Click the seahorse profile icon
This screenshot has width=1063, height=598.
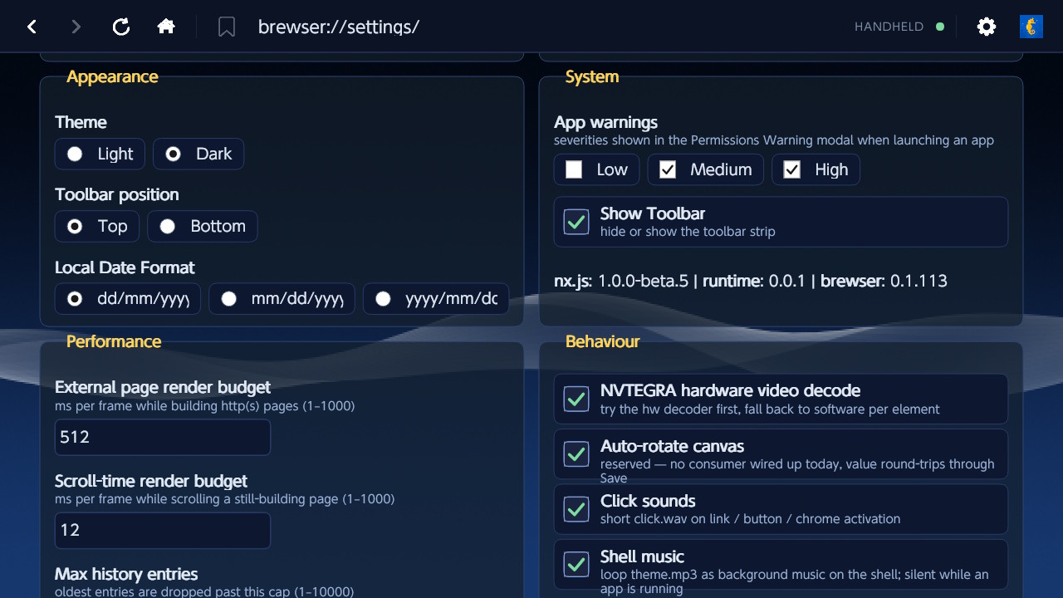1031,27
